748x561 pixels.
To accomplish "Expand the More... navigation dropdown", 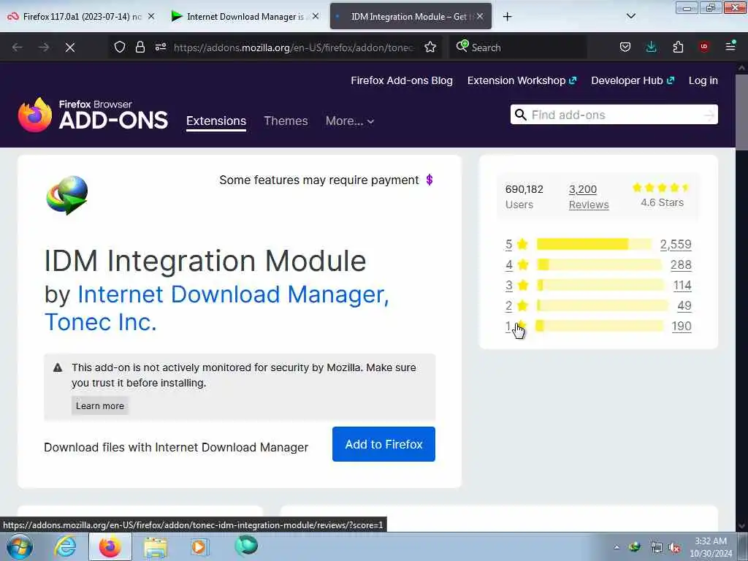I will point(350,121).
